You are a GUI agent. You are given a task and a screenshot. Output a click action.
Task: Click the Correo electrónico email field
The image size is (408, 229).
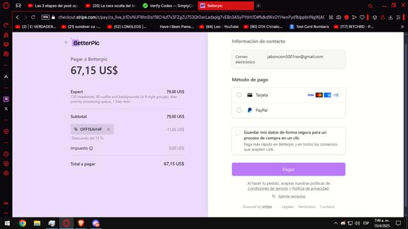(x=289, y=59)
